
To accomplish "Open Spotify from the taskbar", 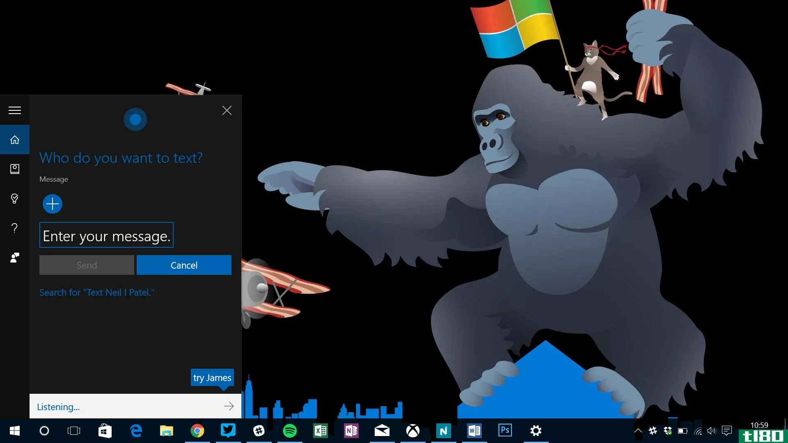I will click(289, 431).
